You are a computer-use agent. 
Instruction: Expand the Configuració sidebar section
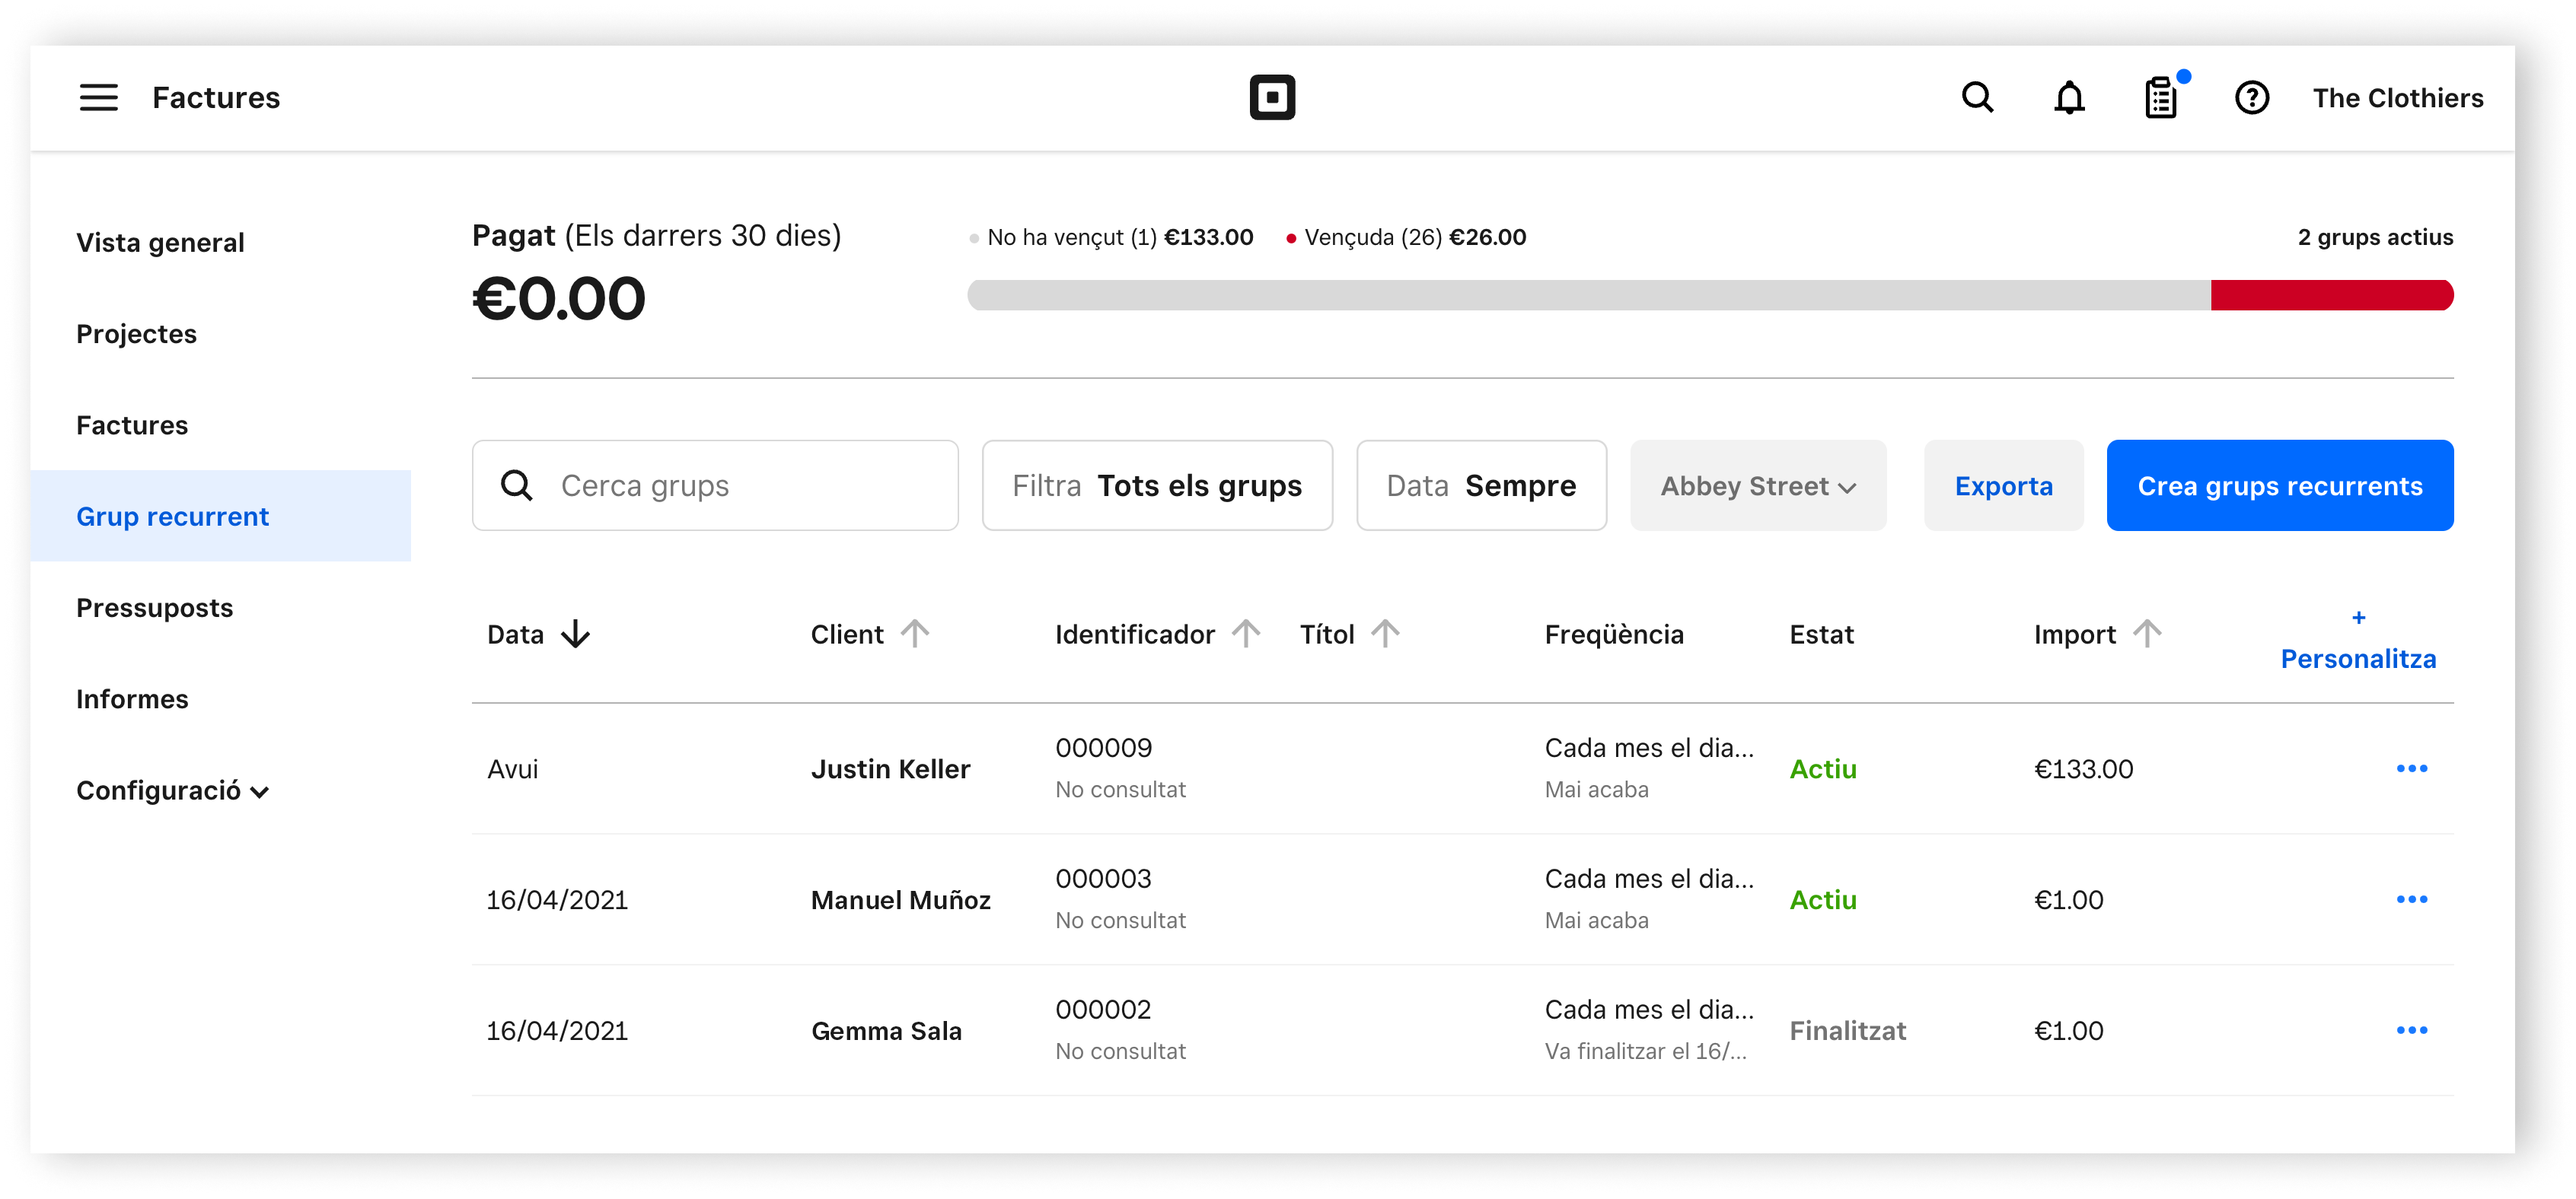(x=172, y=791)
